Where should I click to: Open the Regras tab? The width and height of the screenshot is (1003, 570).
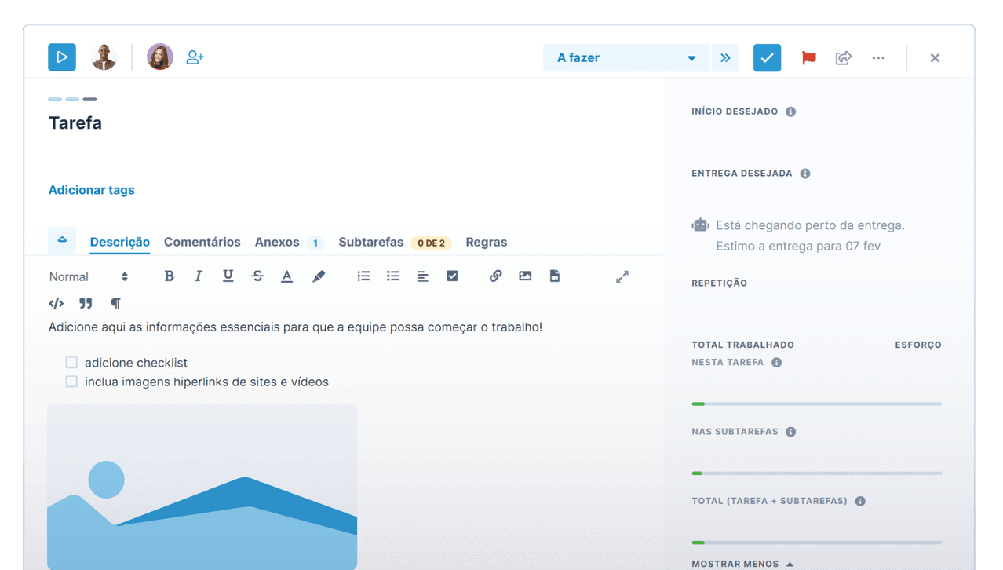(x=487, y=242)
